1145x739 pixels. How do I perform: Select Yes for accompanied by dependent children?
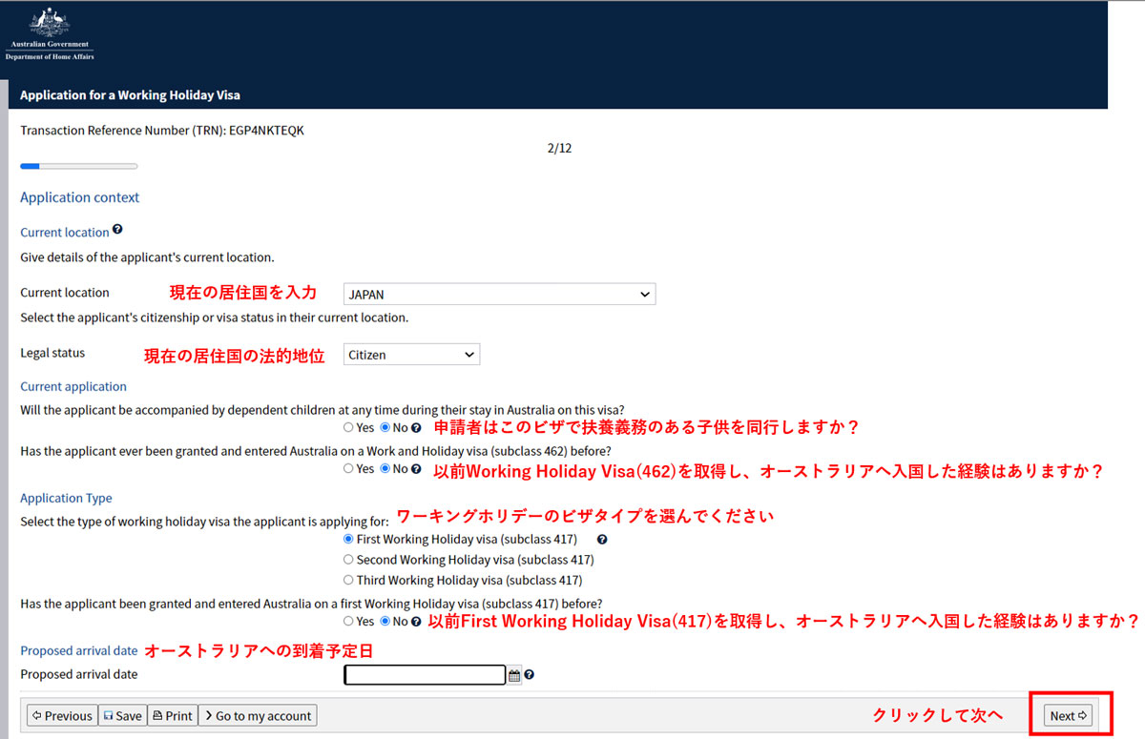[x=349, y=428]
